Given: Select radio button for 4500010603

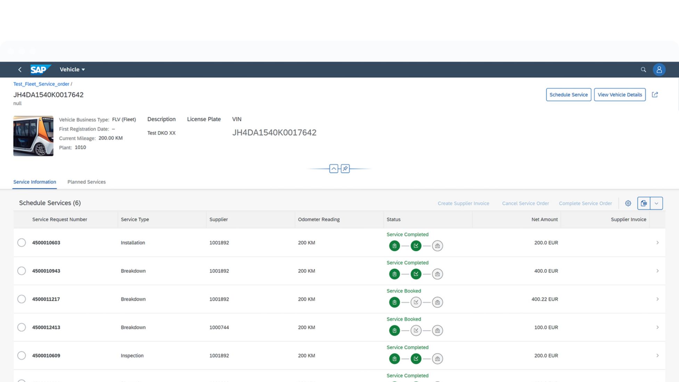Looking at the screenshot, I should pyautogui.click(x=22, y=242).
